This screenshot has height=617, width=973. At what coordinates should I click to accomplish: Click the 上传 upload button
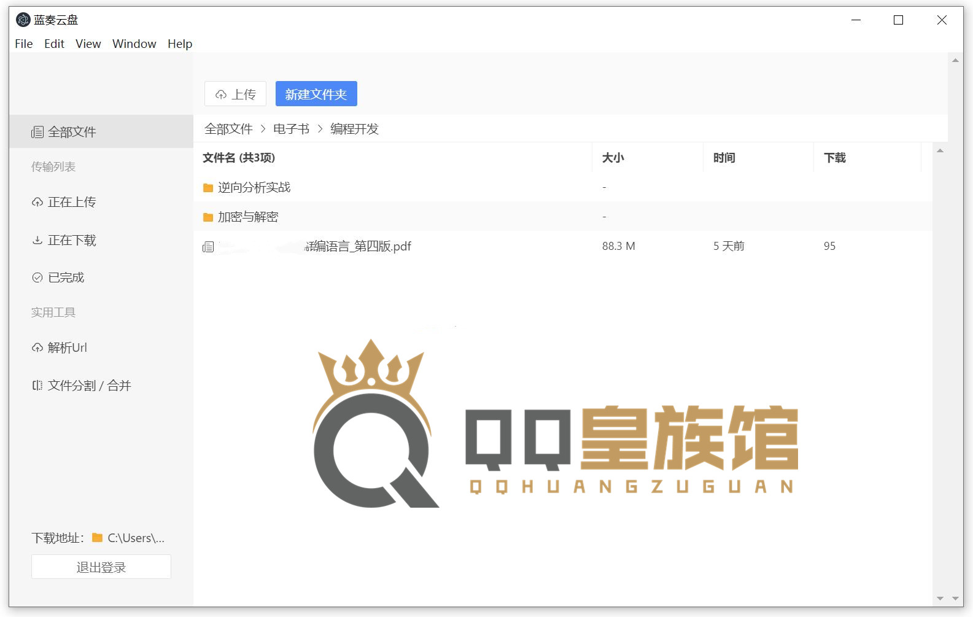pyautogui.click(x=235, y=94)
